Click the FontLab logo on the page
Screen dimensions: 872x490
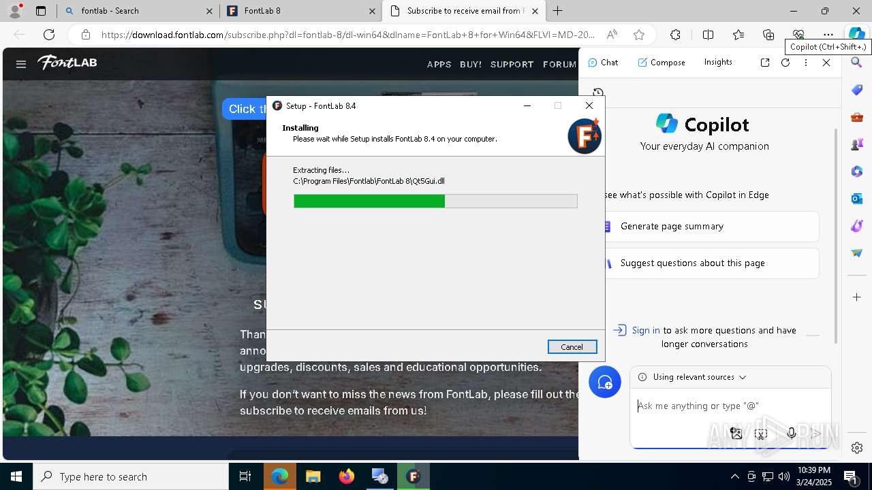tap(67, 63)
